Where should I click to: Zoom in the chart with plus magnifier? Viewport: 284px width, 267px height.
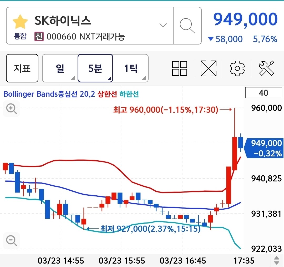pos(11,109)
